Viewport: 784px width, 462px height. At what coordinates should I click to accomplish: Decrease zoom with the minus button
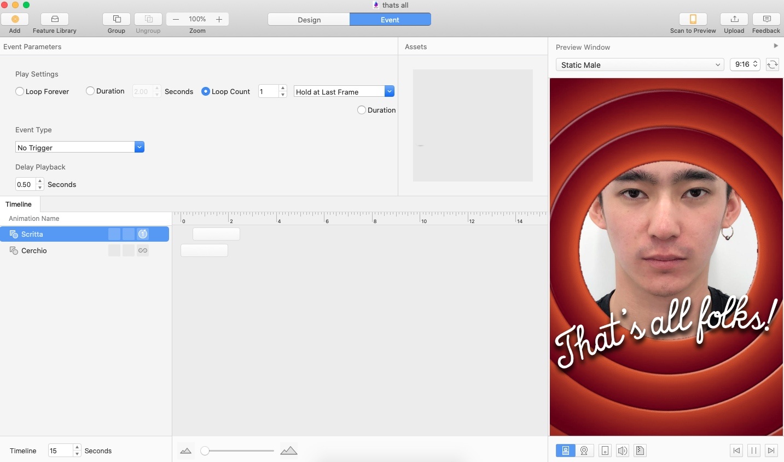tap(176, 19)
